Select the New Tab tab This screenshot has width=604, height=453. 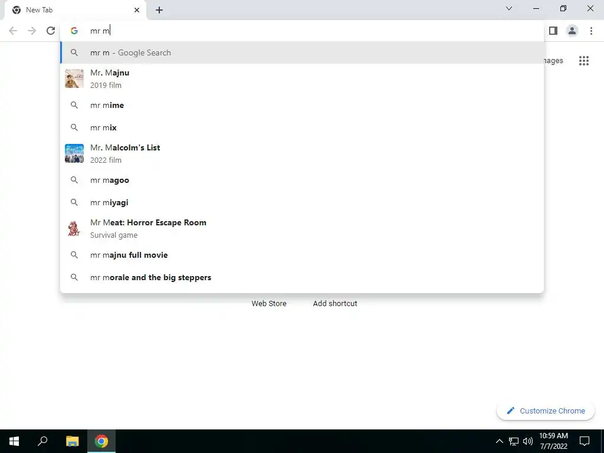point(75,10)
